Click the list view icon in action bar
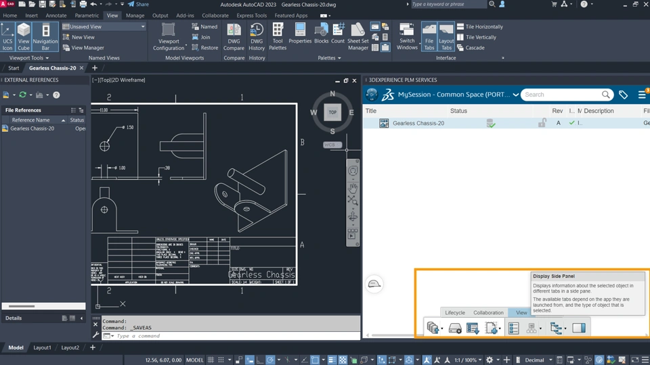Image resolution: width=650 pixels, height=365 pixels. 514,328
